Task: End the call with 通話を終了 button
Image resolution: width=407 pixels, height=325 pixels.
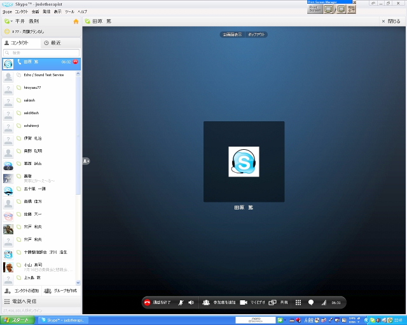Action: click(158, 303)
